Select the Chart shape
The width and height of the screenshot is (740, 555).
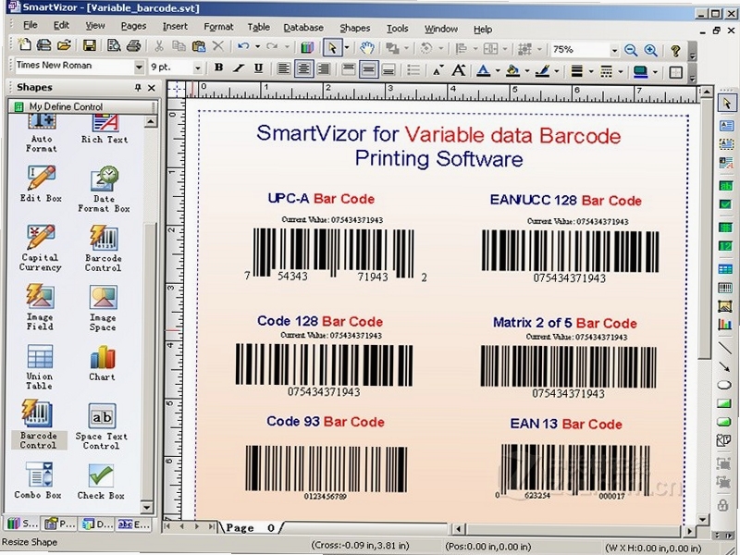(102, 363)
